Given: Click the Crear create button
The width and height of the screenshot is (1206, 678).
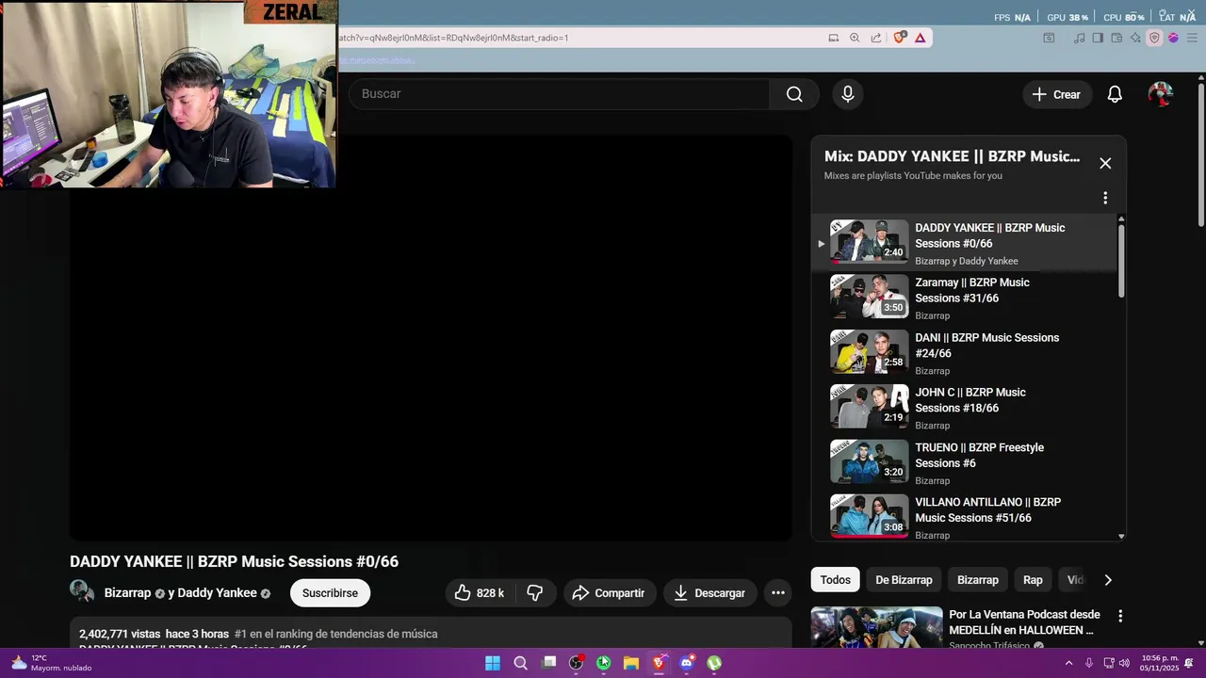Looking at the screenshot, I should pos(1056,94).
